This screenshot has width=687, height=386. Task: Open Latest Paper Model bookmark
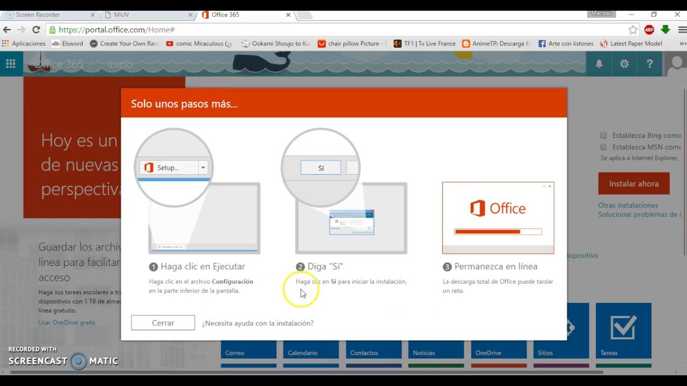(631, 43)
